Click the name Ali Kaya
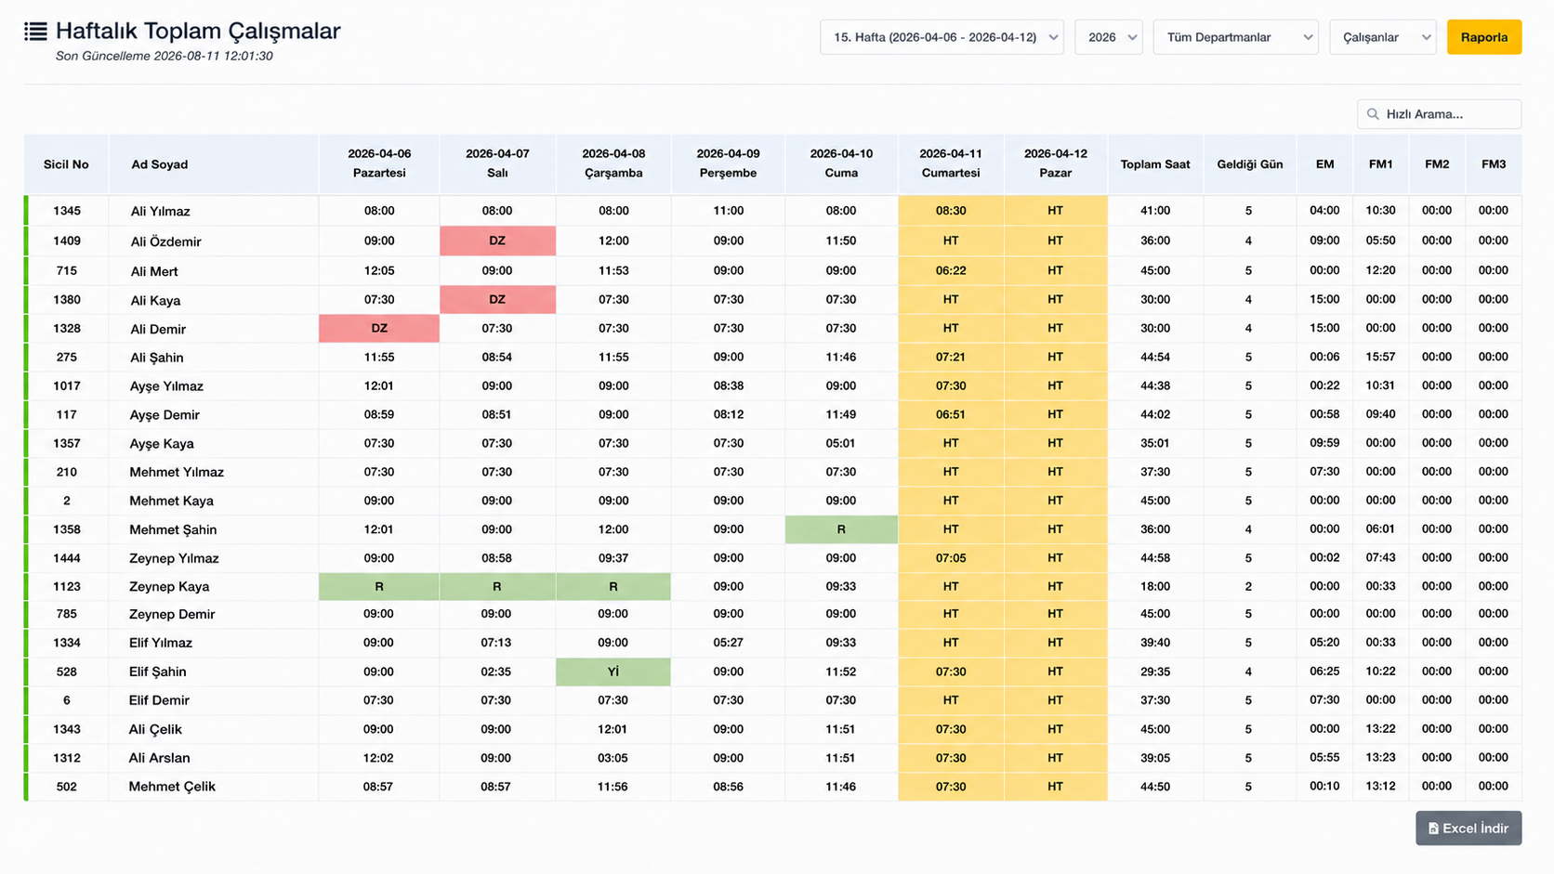 (x=155, y=300)
